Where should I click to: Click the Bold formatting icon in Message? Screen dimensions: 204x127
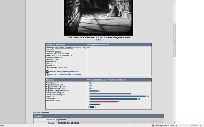(58, 123)
